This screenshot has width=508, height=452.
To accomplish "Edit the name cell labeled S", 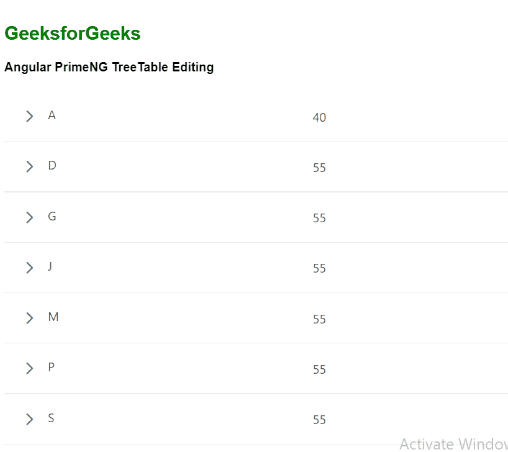I will (52, 418).
